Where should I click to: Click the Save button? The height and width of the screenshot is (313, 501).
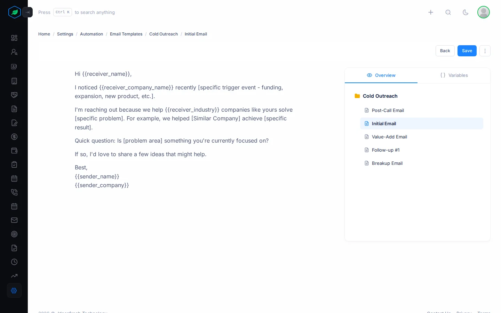(x=467, y=51)
